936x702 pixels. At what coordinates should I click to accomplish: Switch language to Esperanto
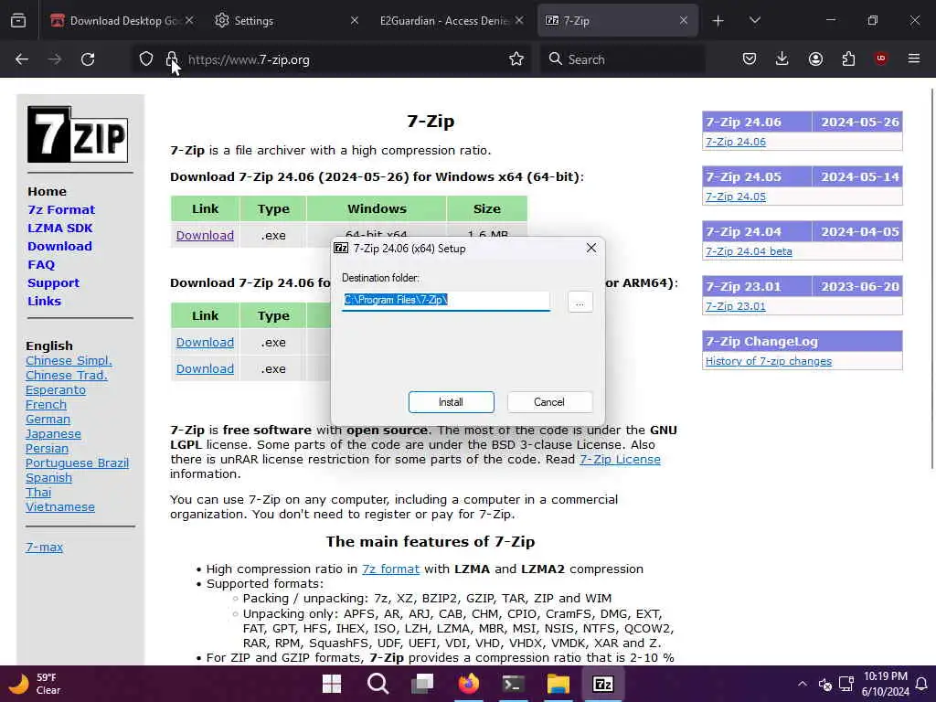[x=56, y=389]
